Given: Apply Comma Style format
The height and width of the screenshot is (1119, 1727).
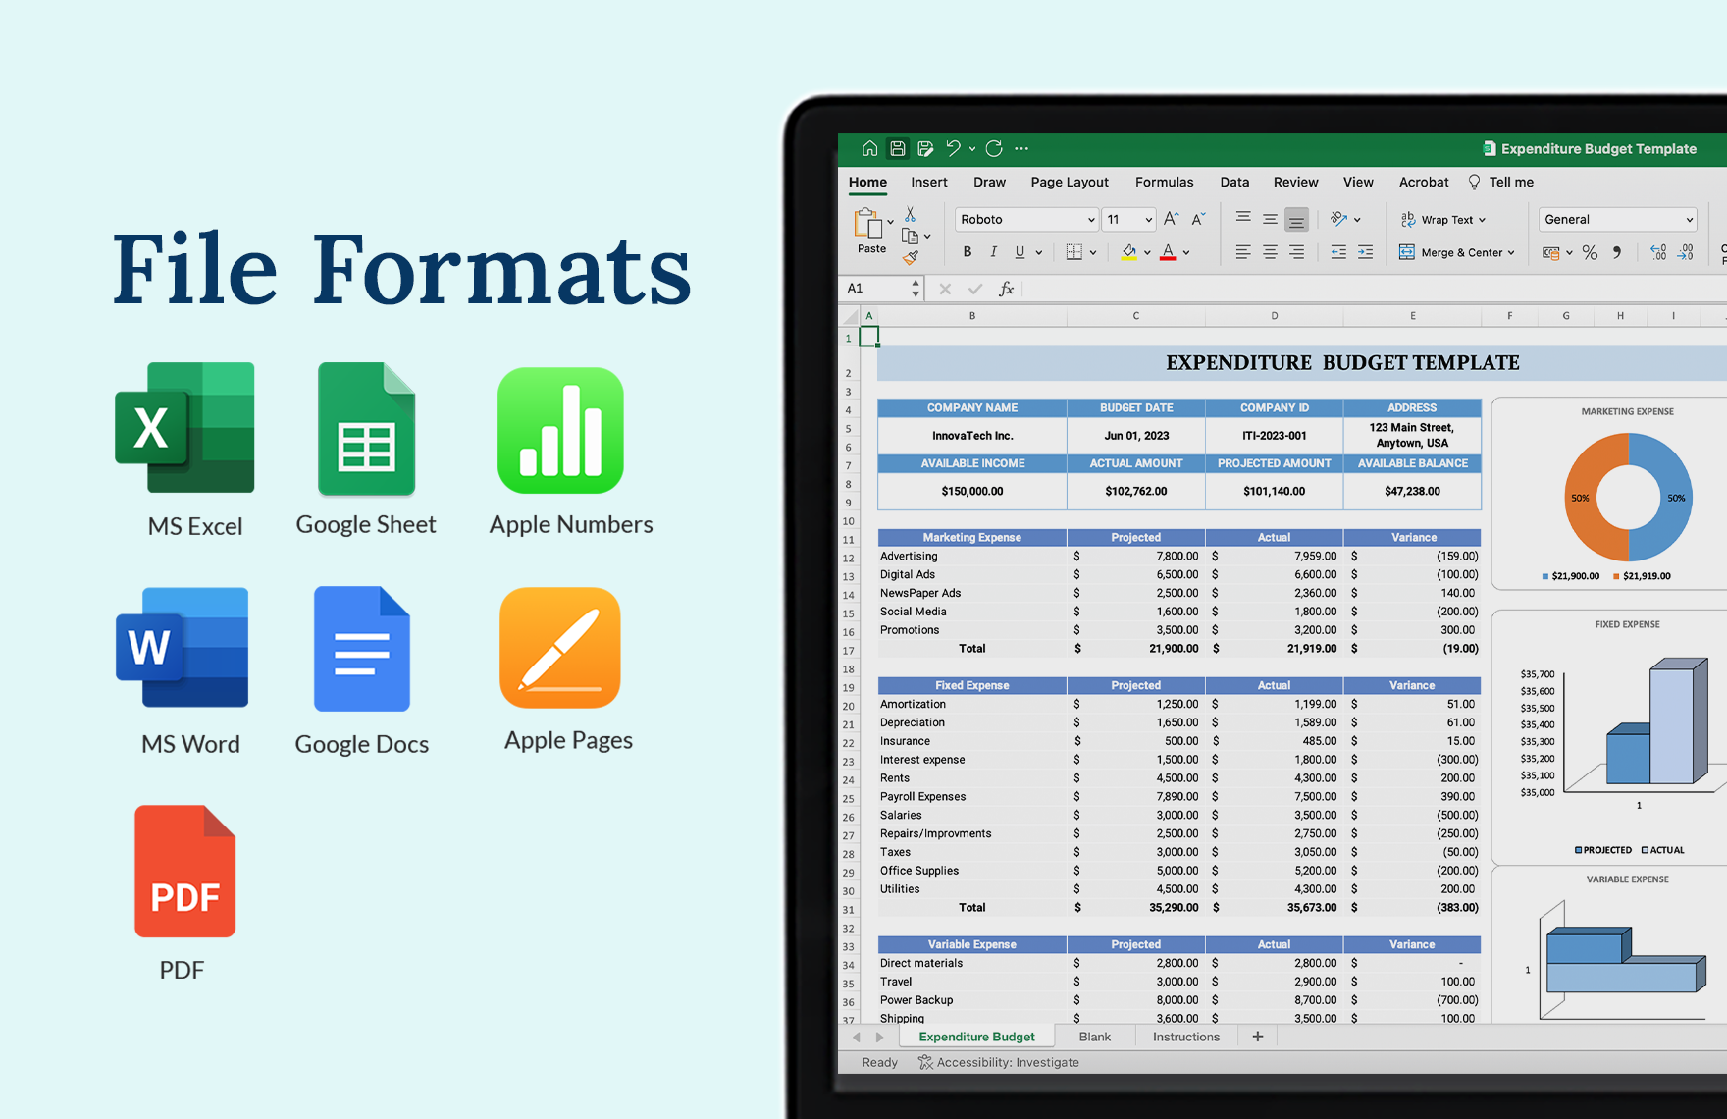Looking at the screenshot, I should 1617,252.
